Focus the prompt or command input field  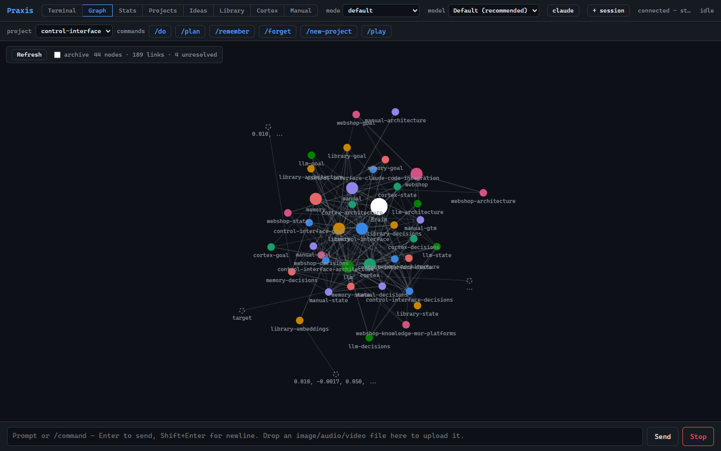(324, 436)
